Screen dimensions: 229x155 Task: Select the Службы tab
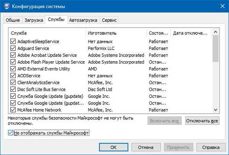pos(56,20)
